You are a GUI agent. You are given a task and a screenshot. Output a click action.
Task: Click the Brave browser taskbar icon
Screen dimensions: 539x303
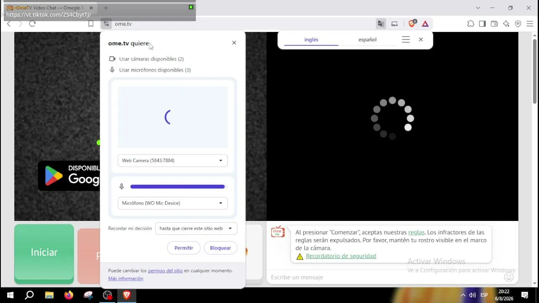tap(127, 295)
